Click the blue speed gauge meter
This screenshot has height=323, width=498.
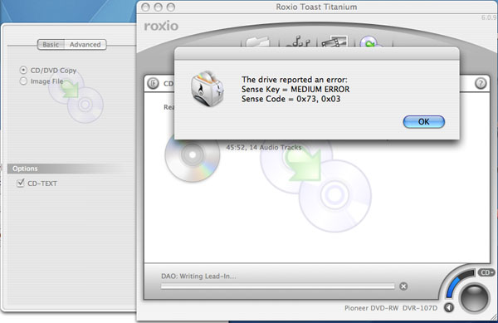tap(459, 284)
